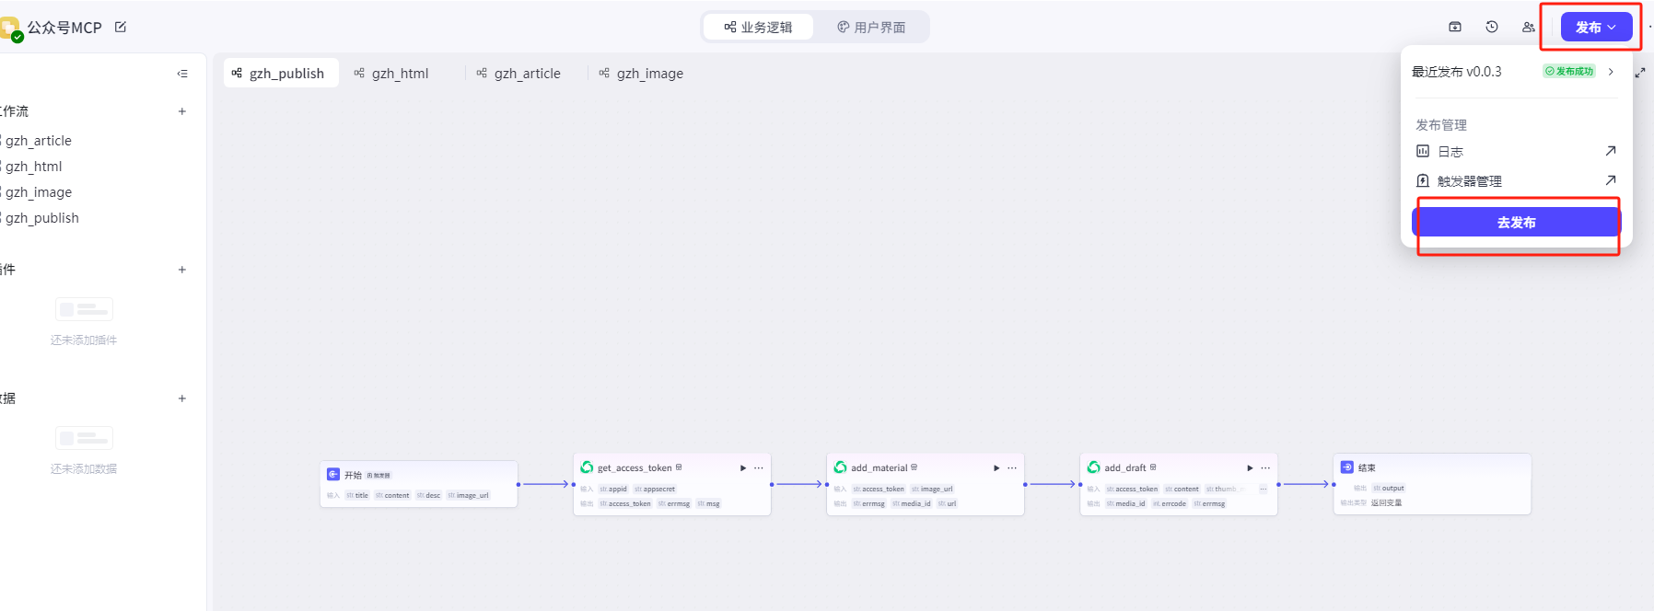Click the add_material node green icon
This screenshot has width=1654, height=611.
(840, 467)
